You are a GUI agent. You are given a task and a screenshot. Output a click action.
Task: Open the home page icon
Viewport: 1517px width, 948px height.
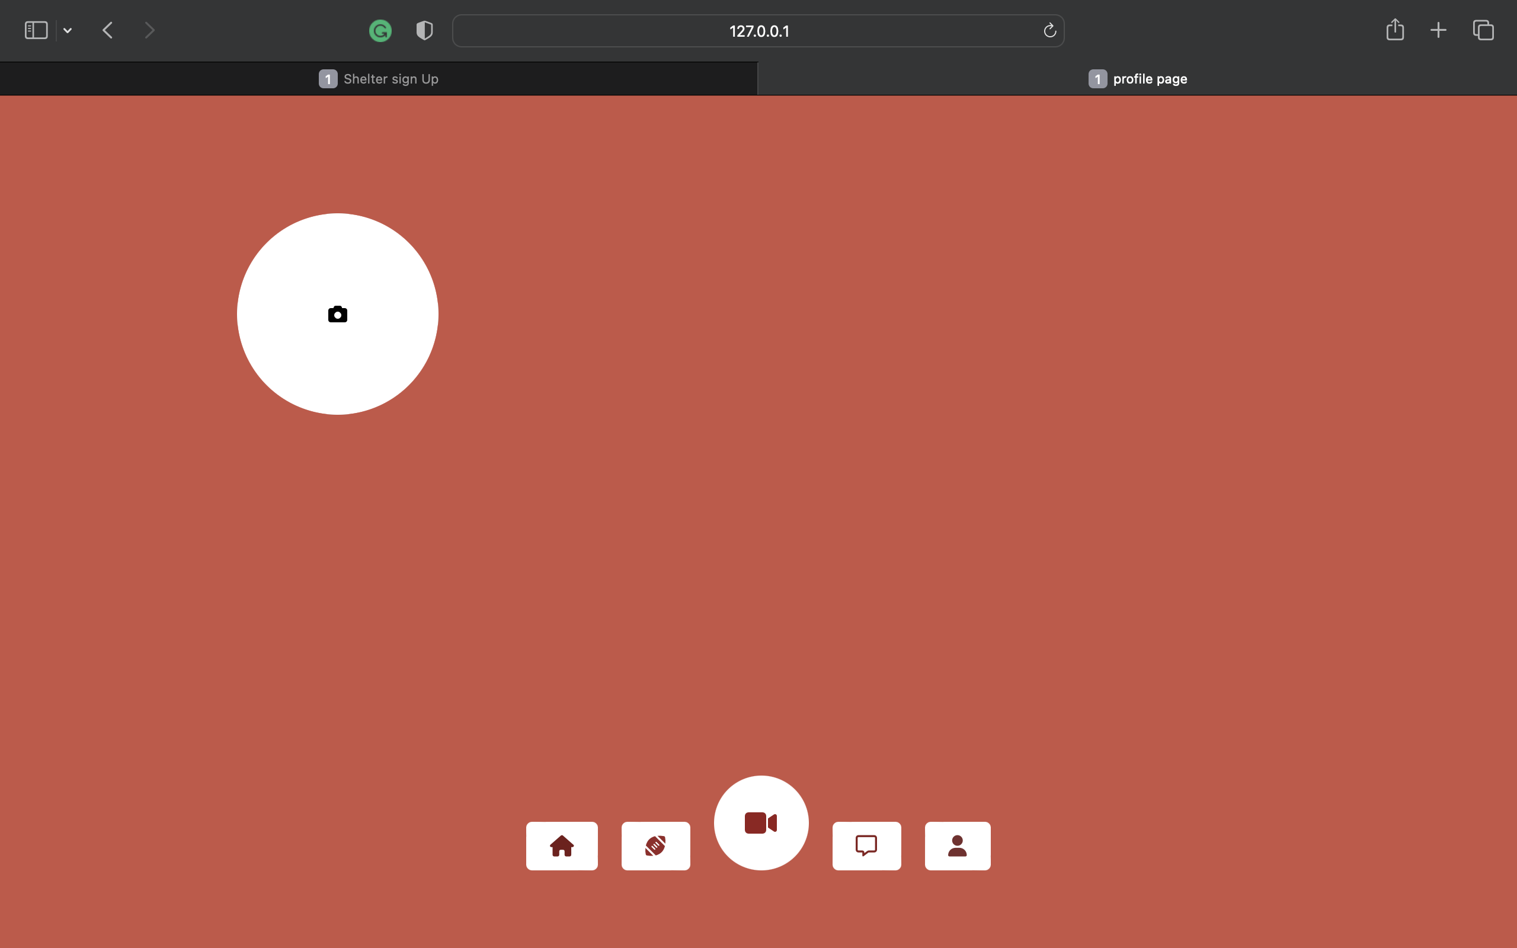(562, 846)
